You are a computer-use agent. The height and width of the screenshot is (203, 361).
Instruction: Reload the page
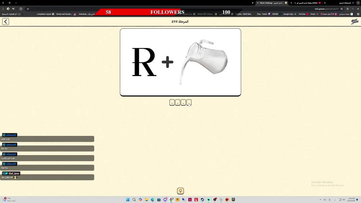point(347,9)
